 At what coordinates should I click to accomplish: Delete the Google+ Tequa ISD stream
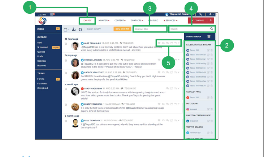click(x=212, y=97)
